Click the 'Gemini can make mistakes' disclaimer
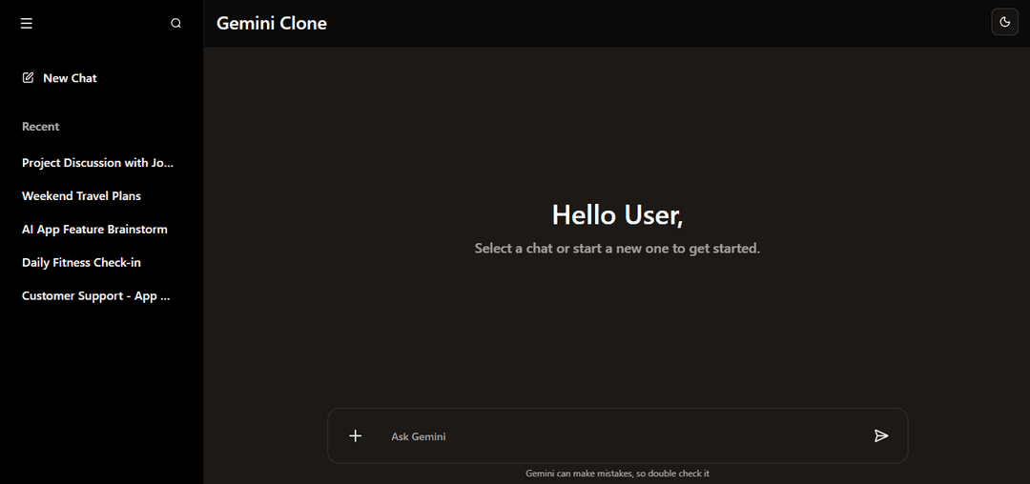Screen dimensions: 1030x484 click(x=617, y=474)
